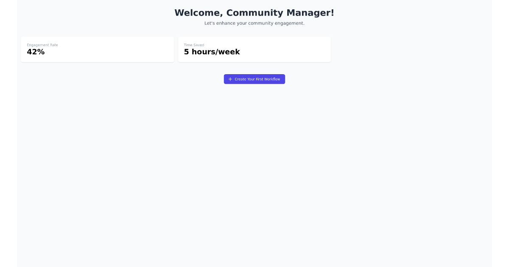Click the Create Your First Workflow button

point(255,79)
